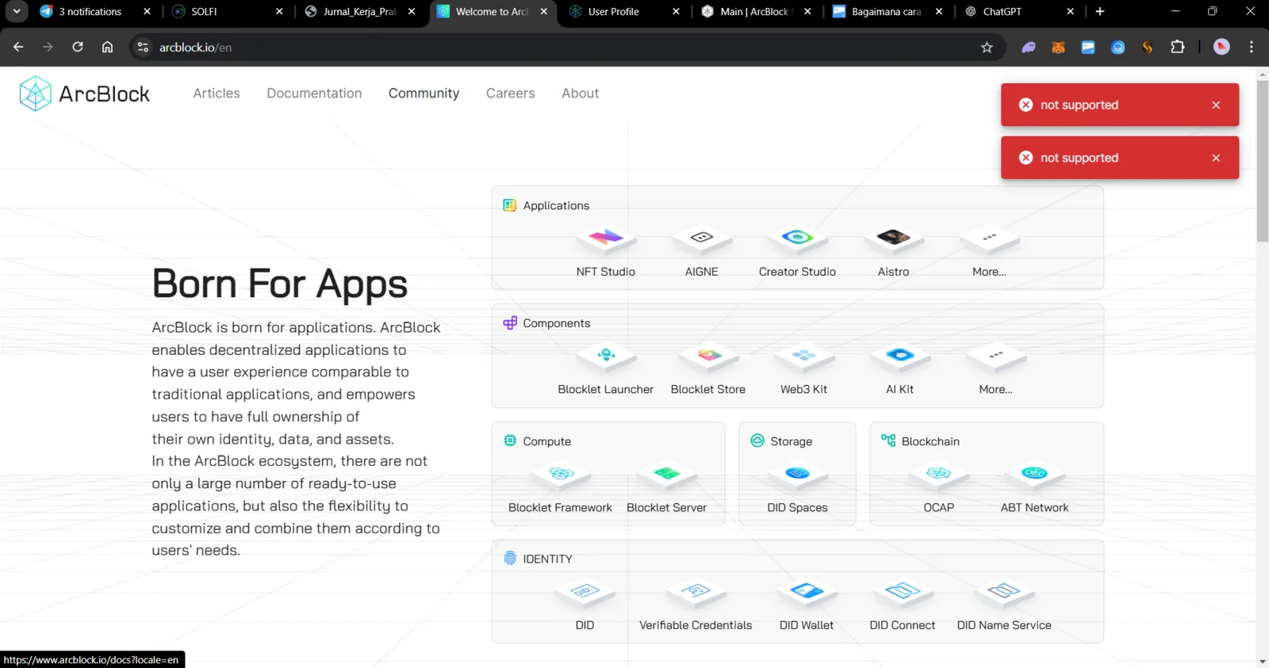
Task: Open the Documentation navigation link
Action: pos(314,94)
